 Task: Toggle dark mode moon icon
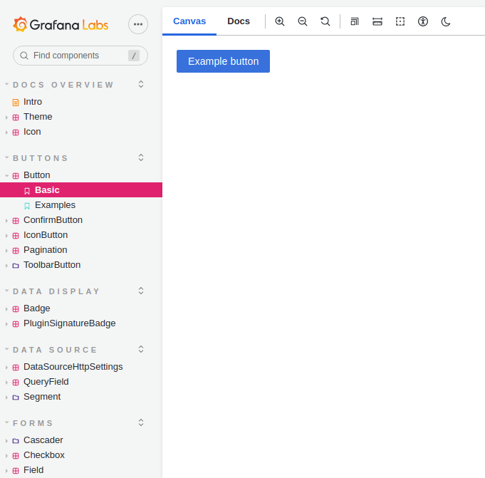coord(446,21)
